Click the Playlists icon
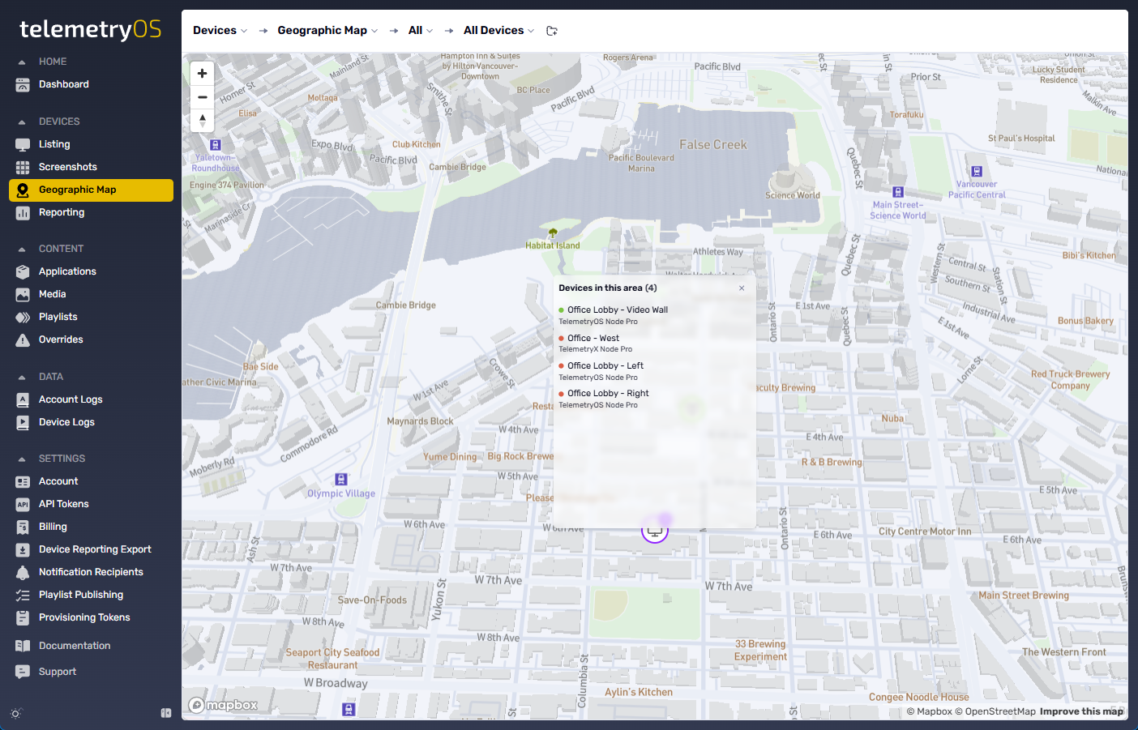This screenshot has width=1138, height=730. click(x=23, y=317)
